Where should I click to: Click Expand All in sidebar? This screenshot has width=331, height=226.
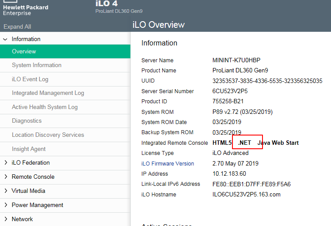tap(17, 26)
